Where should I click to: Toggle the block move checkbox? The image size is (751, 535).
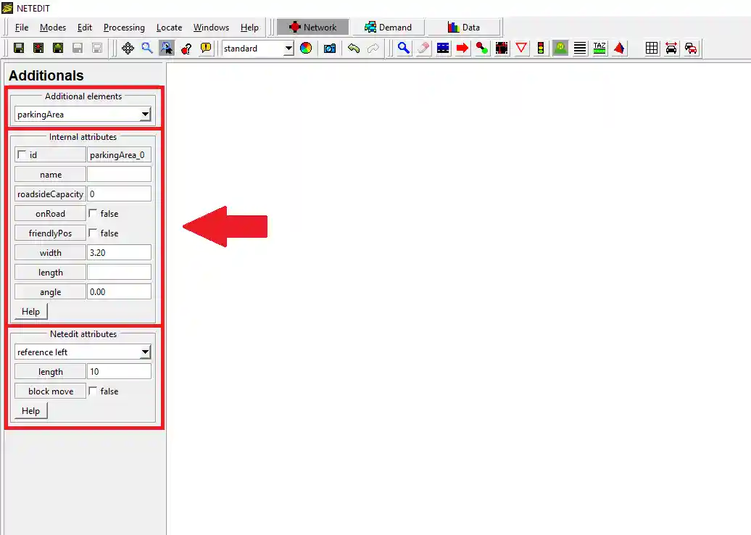93,391
